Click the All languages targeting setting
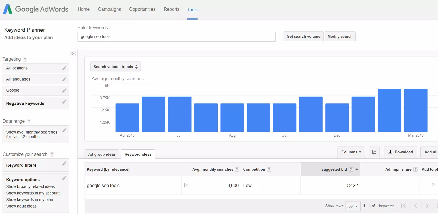This screenshot has width=438, height=214. pos(36,79)
